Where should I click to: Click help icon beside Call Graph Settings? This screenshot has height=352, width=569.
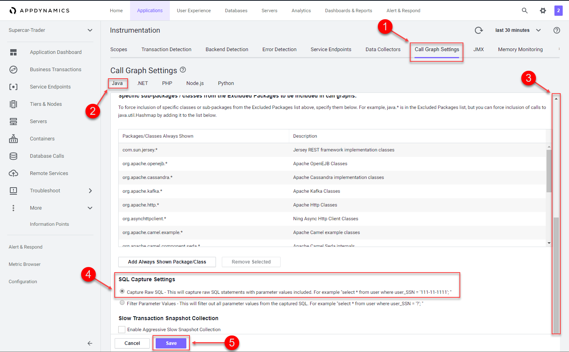click(183, 70)
